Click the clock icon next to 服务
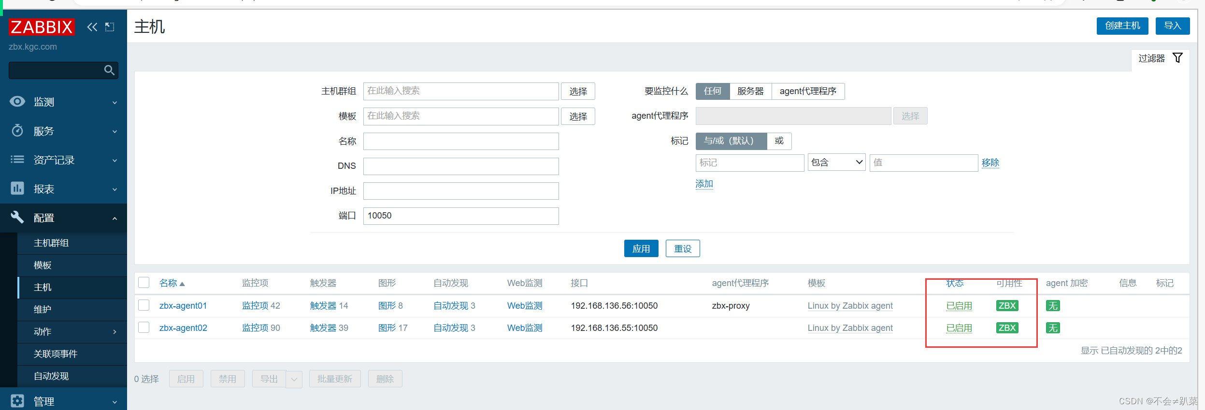Screen dimensions: 1205x410 pyautogui.click(x=17, y=130)
